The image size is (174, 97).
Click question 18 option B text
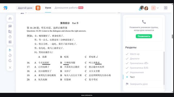click(67, 71)
